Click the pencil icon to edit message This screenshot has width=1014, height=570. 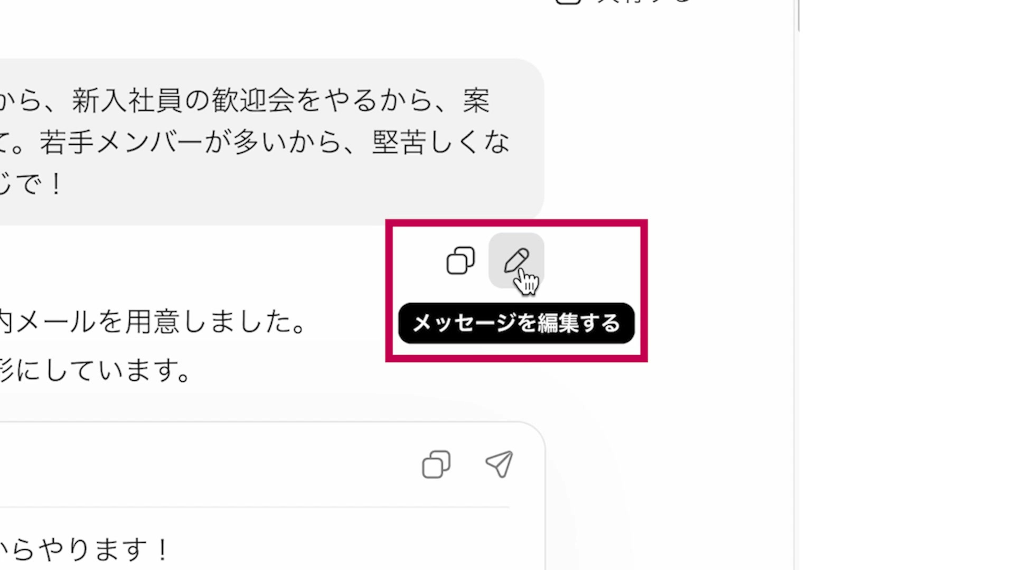click(x=516, y=260)
